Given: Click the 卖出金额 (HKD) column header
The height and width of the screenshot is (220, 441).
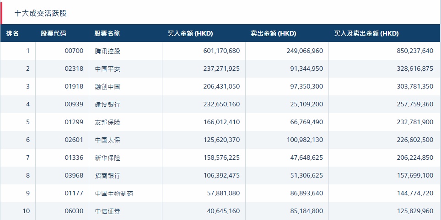Looking at the screenshot, I should [x=274, y=33].
